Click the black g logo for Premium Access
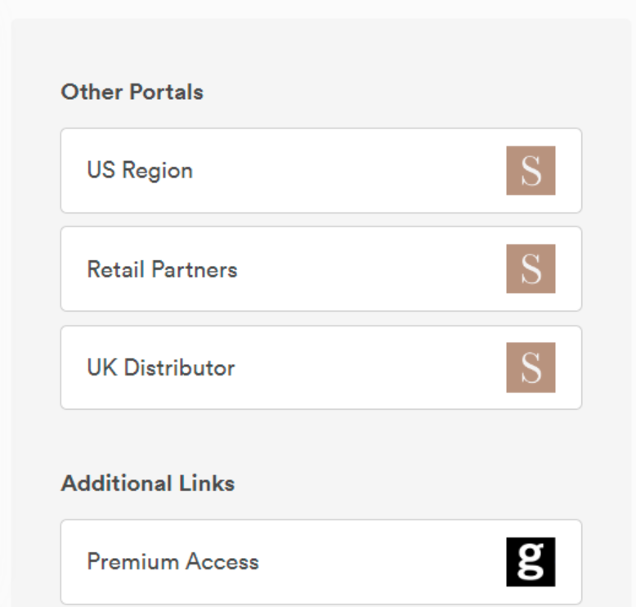The width and height of the screenshot is (636, 607). [x=531, y=562]
